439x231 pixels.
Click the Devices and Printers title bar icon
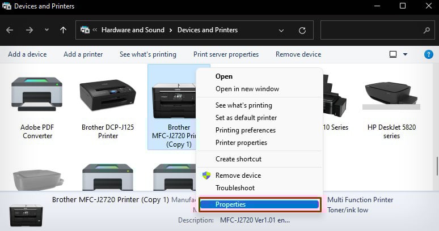pos(7,6)
